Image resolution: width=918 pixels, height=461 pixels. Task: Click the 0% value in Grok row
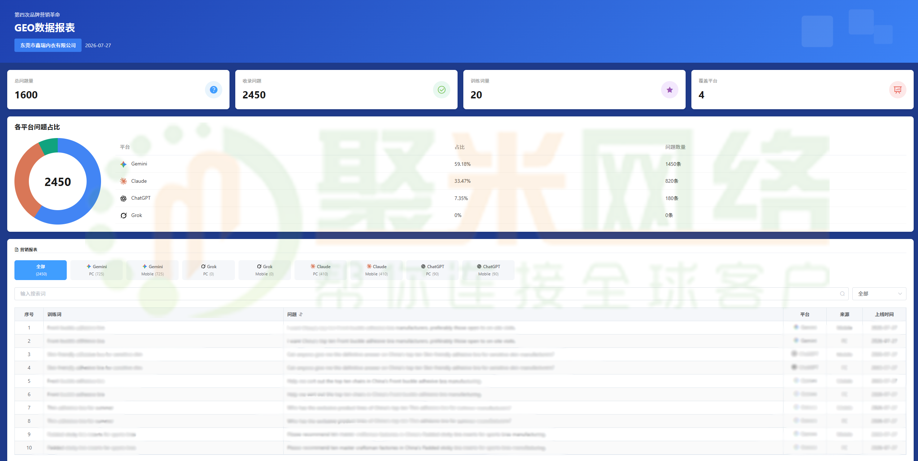pos(458,215)
